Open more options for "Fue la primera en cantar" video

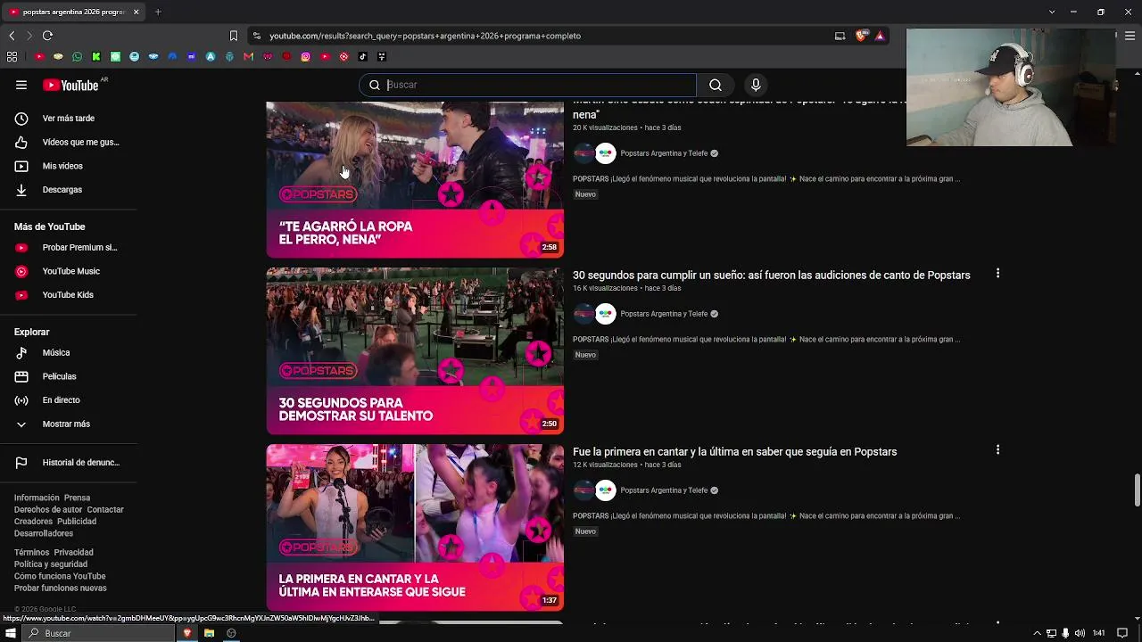tap(997, 450)
